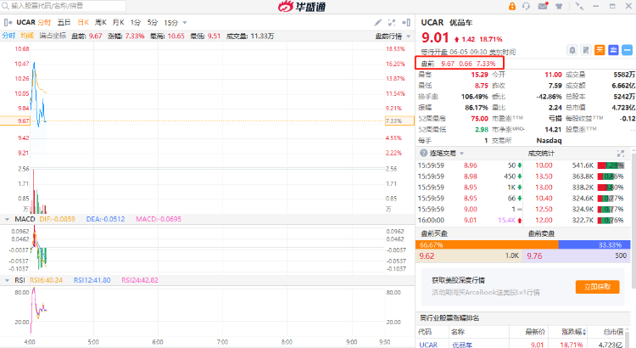
Task: Select RSI indicator label
Action: pyautogui.click(x=20, y=280)
